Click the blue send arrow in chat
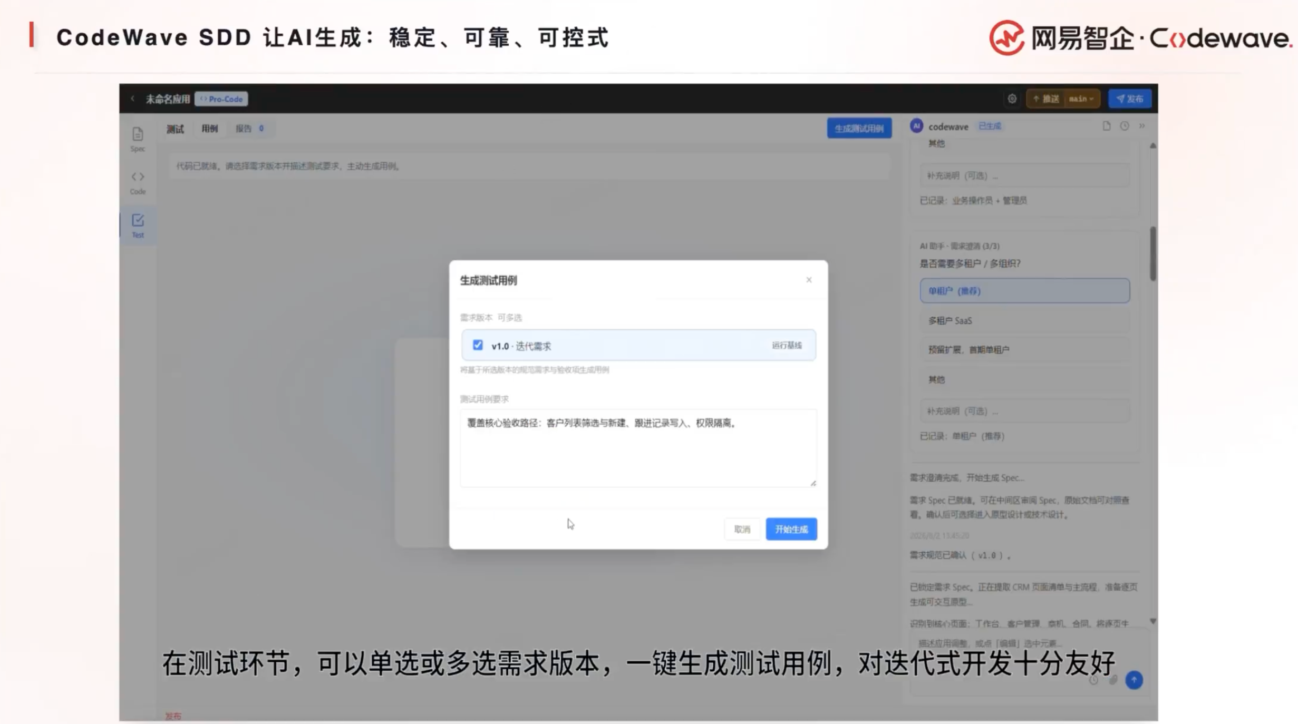 click(x=1134, y=680)
